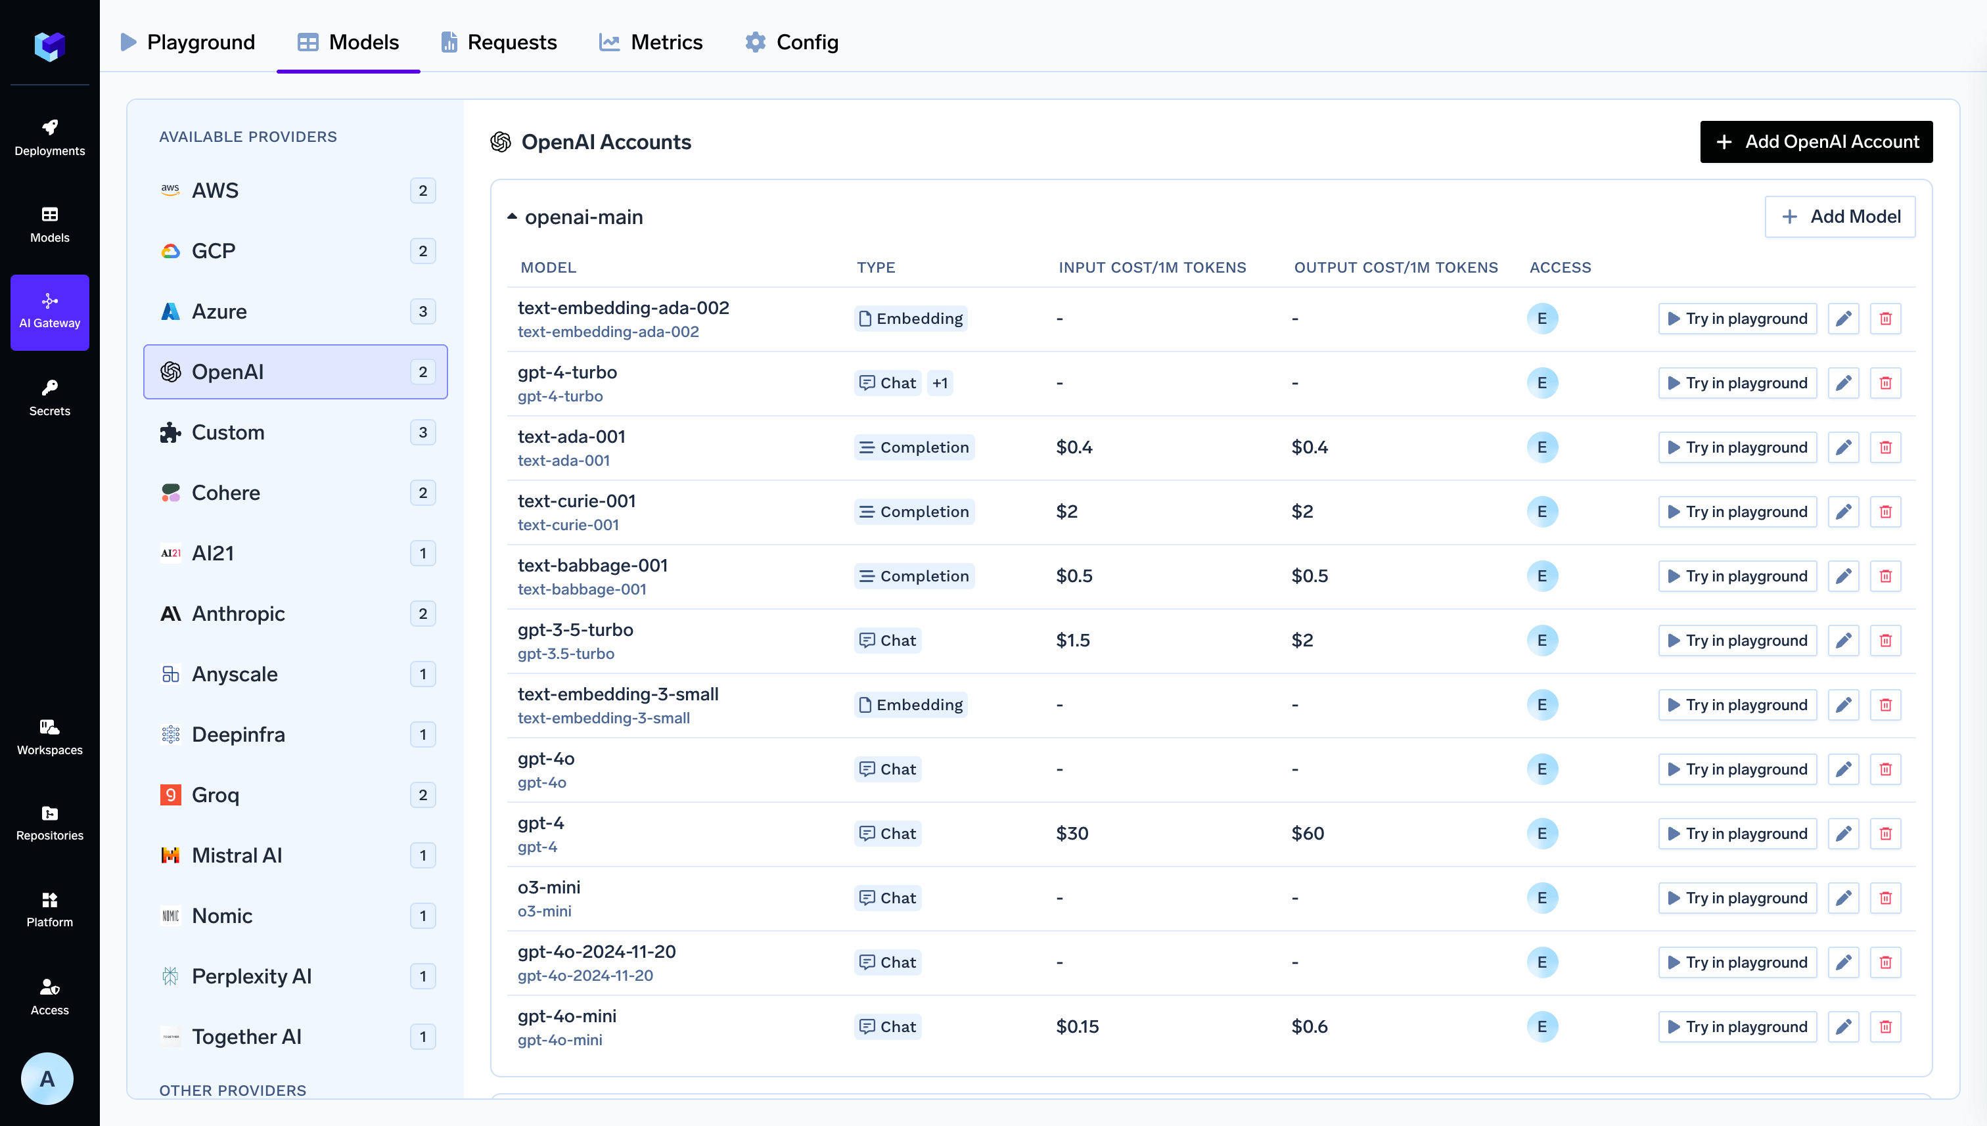Click the Add Model button
The width and height of the screenshot is (1987, 1126).
pos(1840,217)
